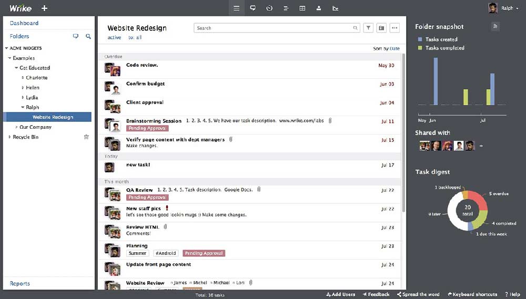Viewport: 526px width, 299px height.
Task: Open the activity stream speech-bubble icon in top bar
Action: (253, 8)
